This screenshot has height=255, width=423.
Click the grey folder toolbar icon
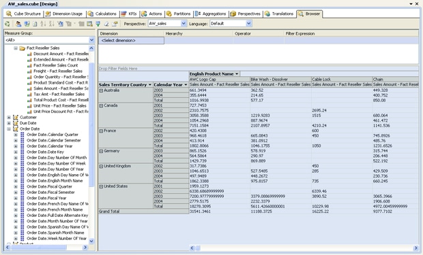click(81, 24)
